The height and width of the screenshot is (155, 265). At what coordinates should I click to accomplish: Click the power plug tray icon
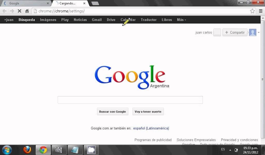pos(236,150)
